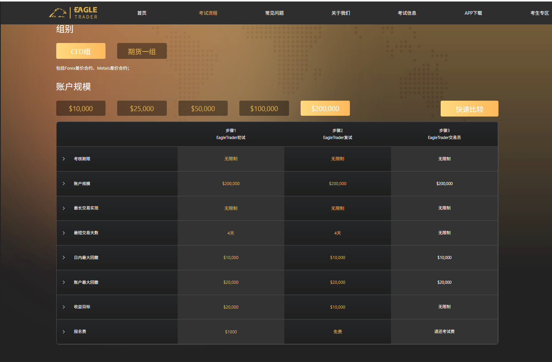Choose the $200,000 account size
This screenshot has height=362, width=552.
(x=325, y=108)
